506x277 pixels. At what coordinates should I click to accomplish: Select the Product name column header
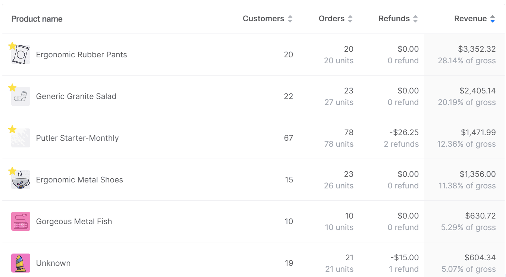click(37, 18)
